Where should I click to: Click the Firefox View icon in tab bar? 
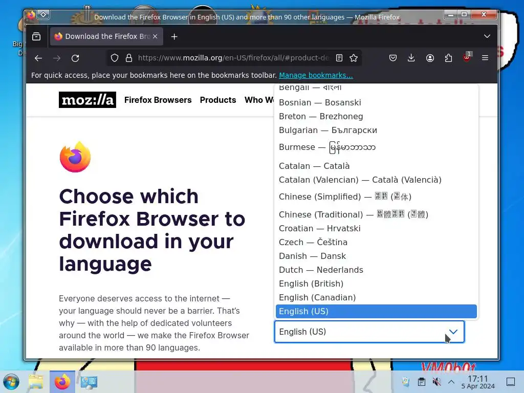click(x=36, y=36)
